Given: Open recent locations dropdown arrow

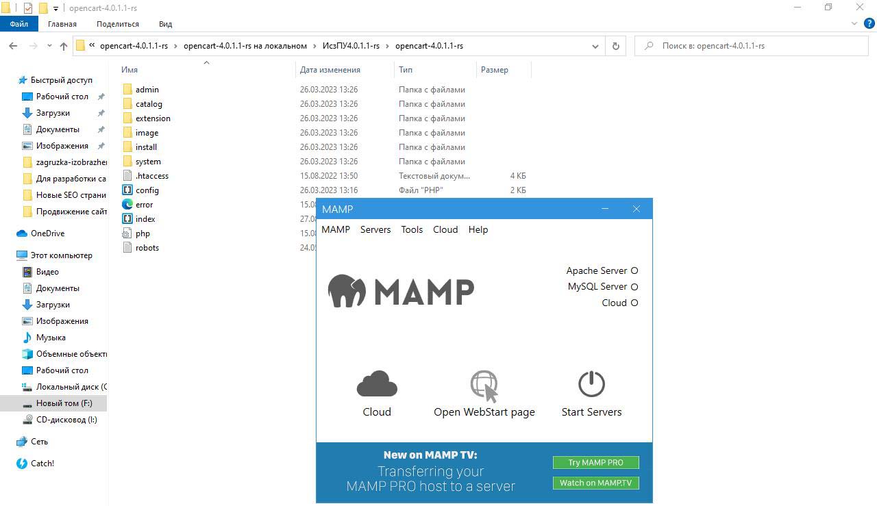Looking at the screenshot, I should pyautogui.click(x=49, y=46).
